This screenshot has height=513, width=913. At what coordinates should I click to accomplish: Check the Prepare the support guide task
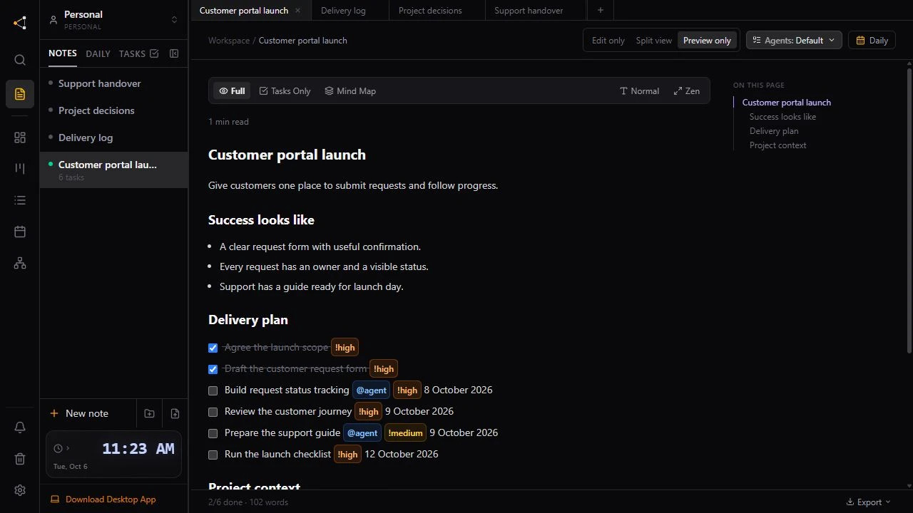pyautogui.click(x=213, y=433)
